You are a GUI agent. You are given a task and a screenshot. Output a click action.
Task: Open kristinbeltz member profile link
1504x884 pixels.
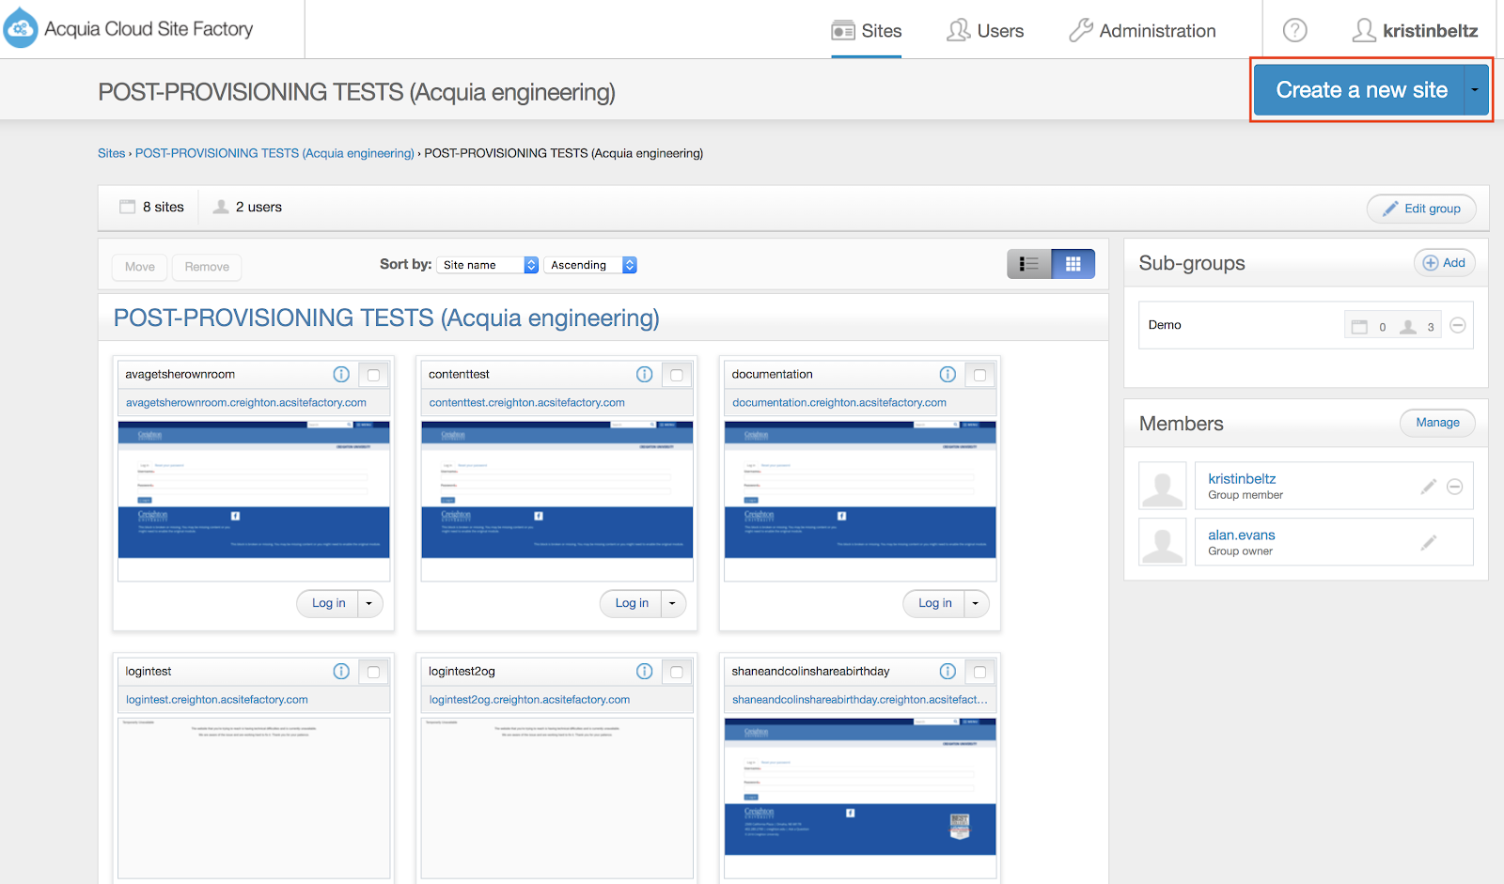pyautogui.click(x=1242, y=478)
